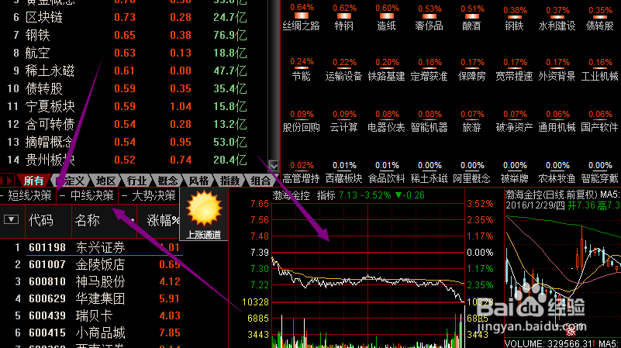Image resolution: width=621 pixels, height=348 pixels.
Task: Switch to the 风格 tab
Action: click(x=198, y=181)
